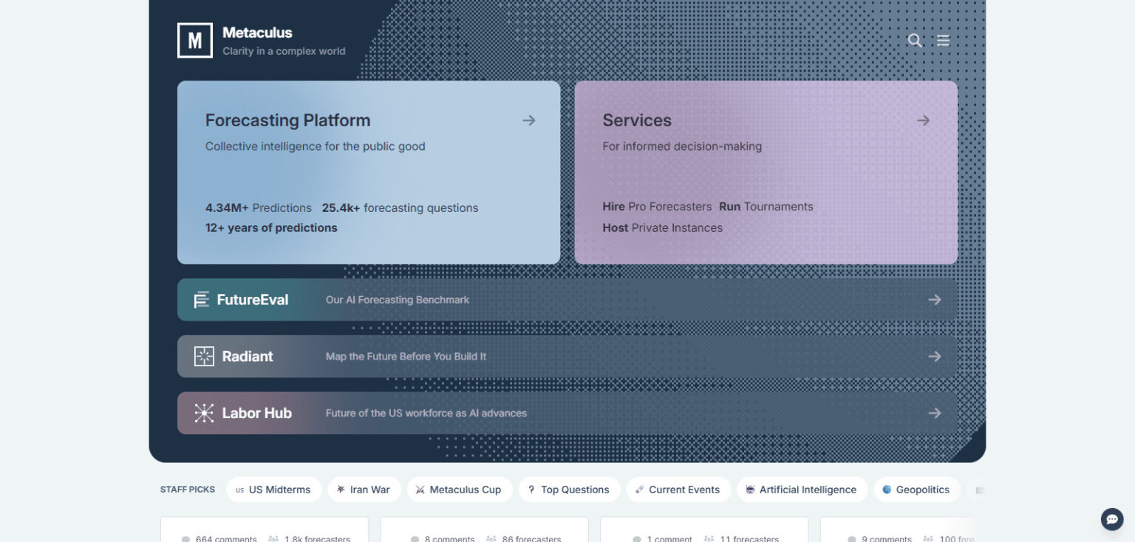1135x542 pixels.
Task: Click 'Clarity in a complex world' tagline
Action: [x=284, y=52]
